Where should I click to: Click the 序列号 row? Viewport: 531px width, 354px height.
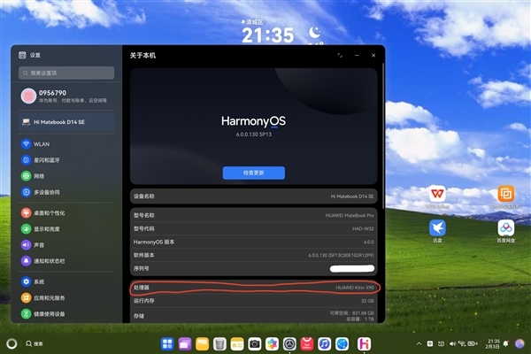254,268
